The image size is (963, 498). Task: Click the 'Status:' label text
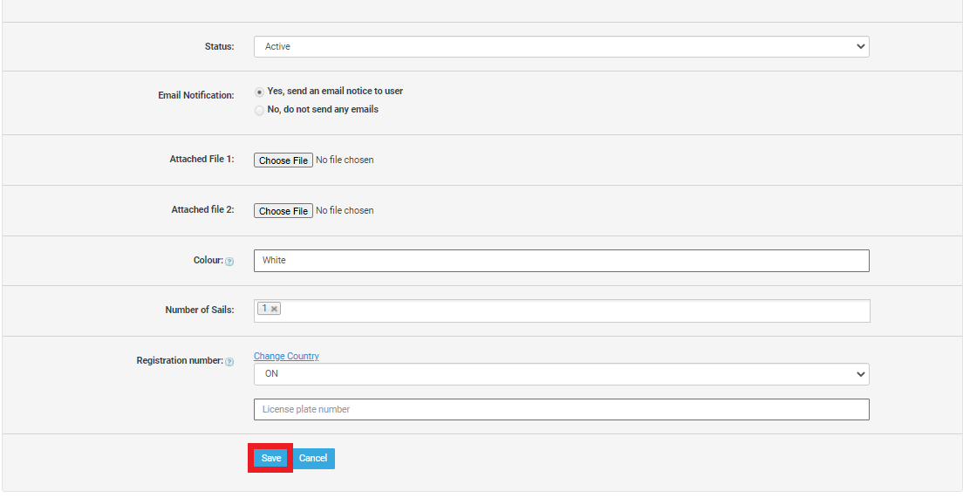point(219,47)
